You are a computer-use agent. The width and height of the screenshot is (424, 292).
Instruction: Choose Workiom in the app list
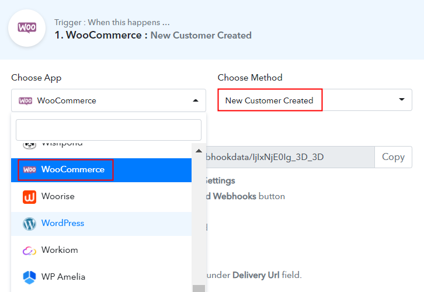[102, 251]
